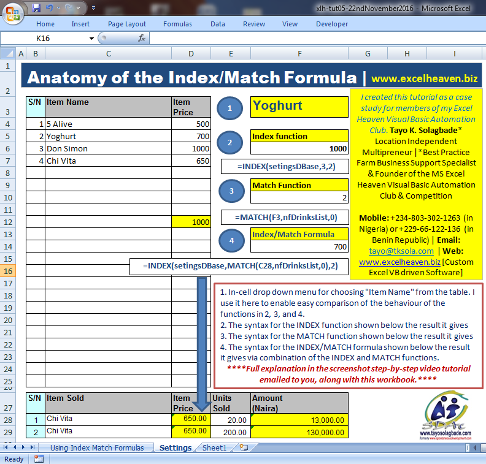Click the Name Box showing K16
This screenshot has width=486, height=464.
tap(44, 39)
